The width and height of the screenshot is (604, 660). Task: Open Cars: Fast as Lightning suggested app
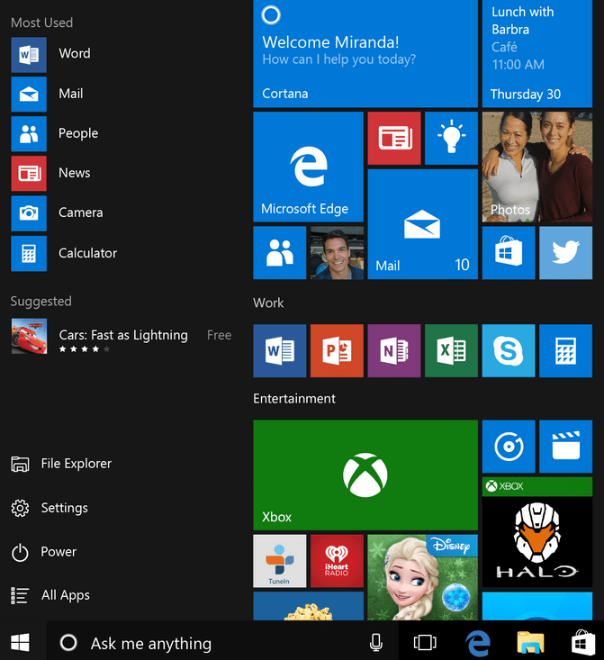point(122,336)
